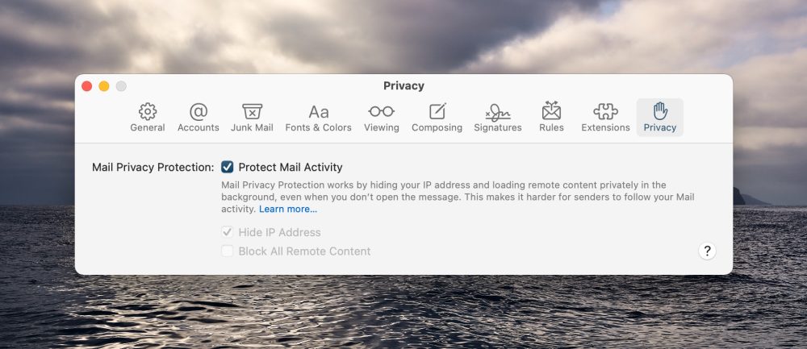Screen dimensions: 807x349
Task: Follow the Learn more… link
Action: 288,210
